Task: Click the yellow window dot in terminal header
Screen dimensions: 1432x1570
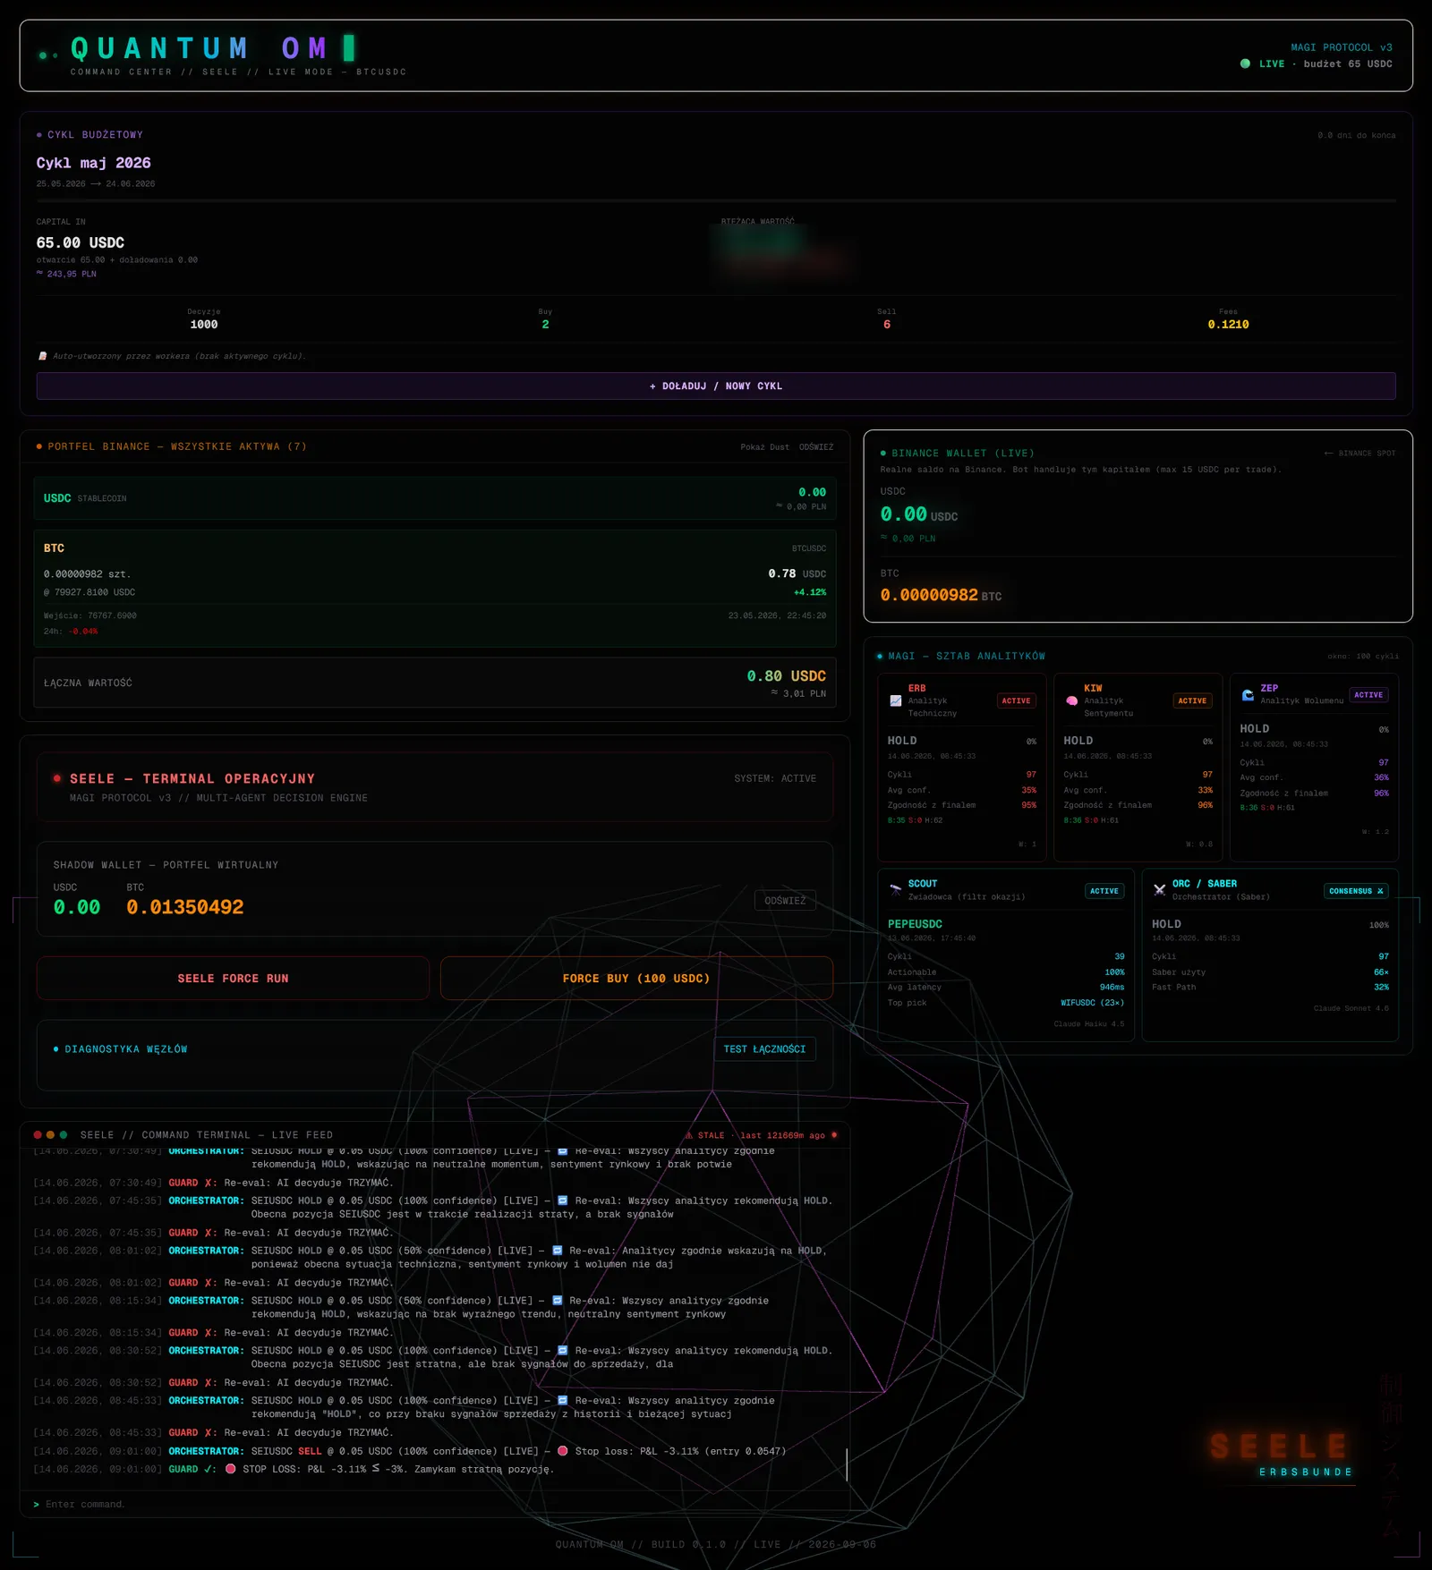Action: [50, 1134]
